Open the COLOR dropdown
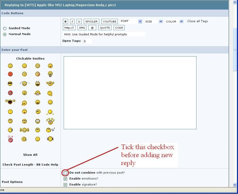Image resolution: width=238 pixels, height=194 pixels. [x=181, y=21]
